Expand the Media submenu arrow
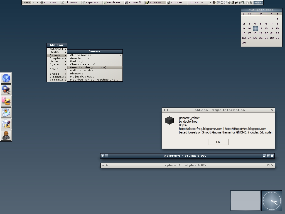285x214 pixels. click(65, 52)
